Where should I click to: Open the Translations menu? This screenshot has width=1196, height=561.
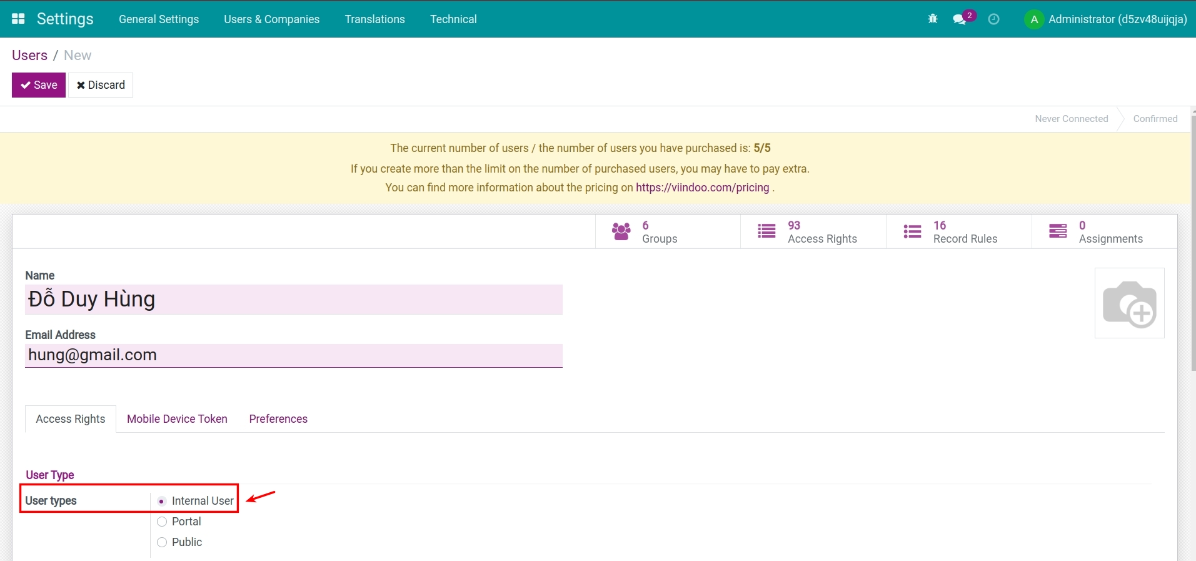(375, 19)
